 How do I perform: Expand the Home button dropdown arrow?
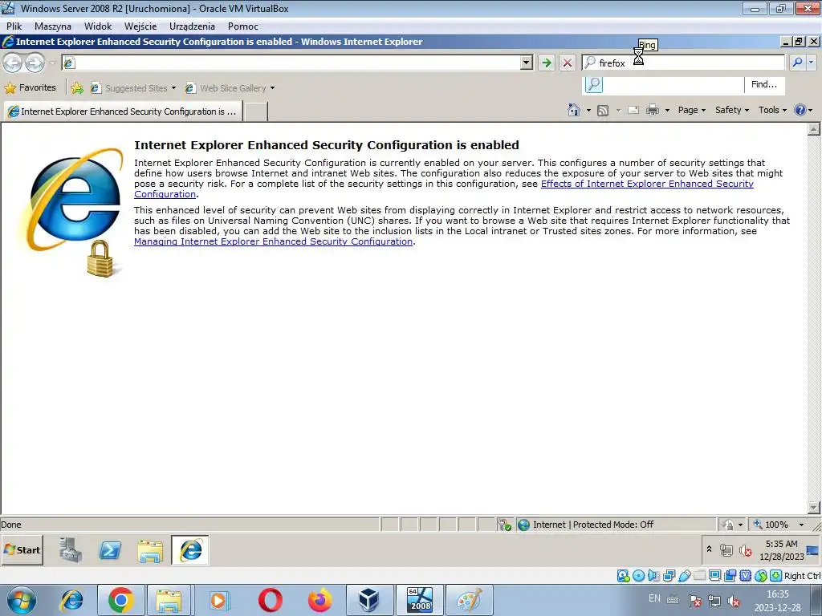click(x=588, y=110)
